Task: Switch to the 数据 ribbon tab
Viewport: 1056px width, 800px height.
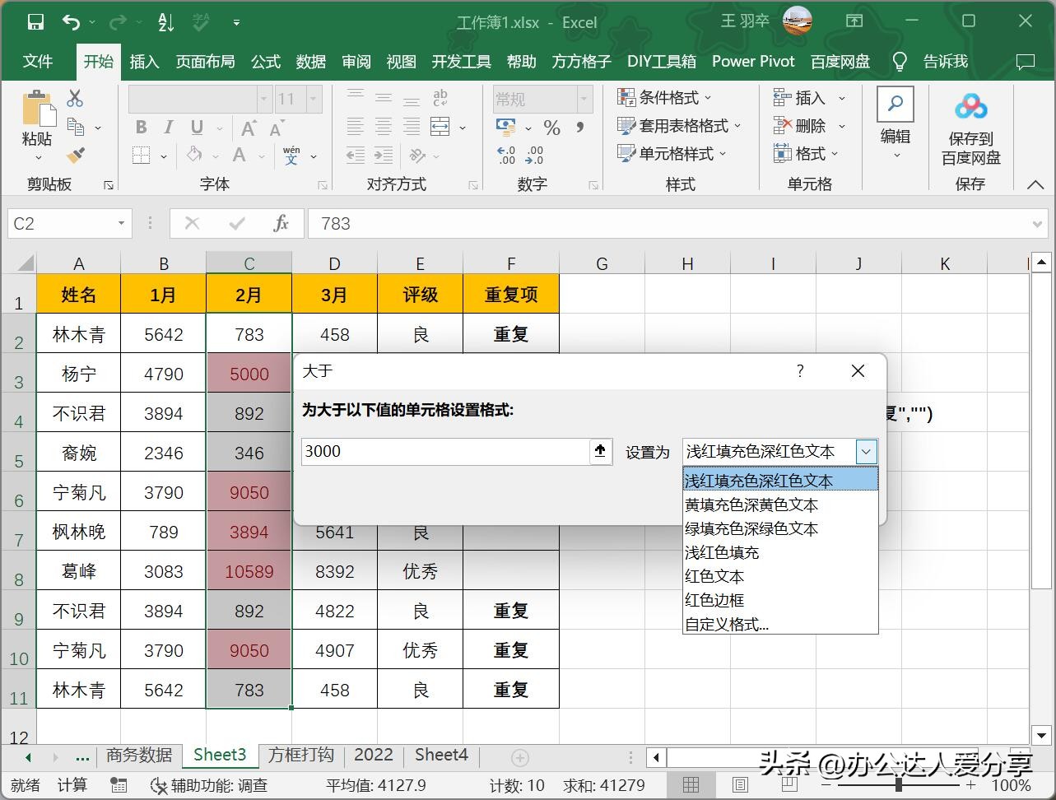Action: tap(310, 61)
